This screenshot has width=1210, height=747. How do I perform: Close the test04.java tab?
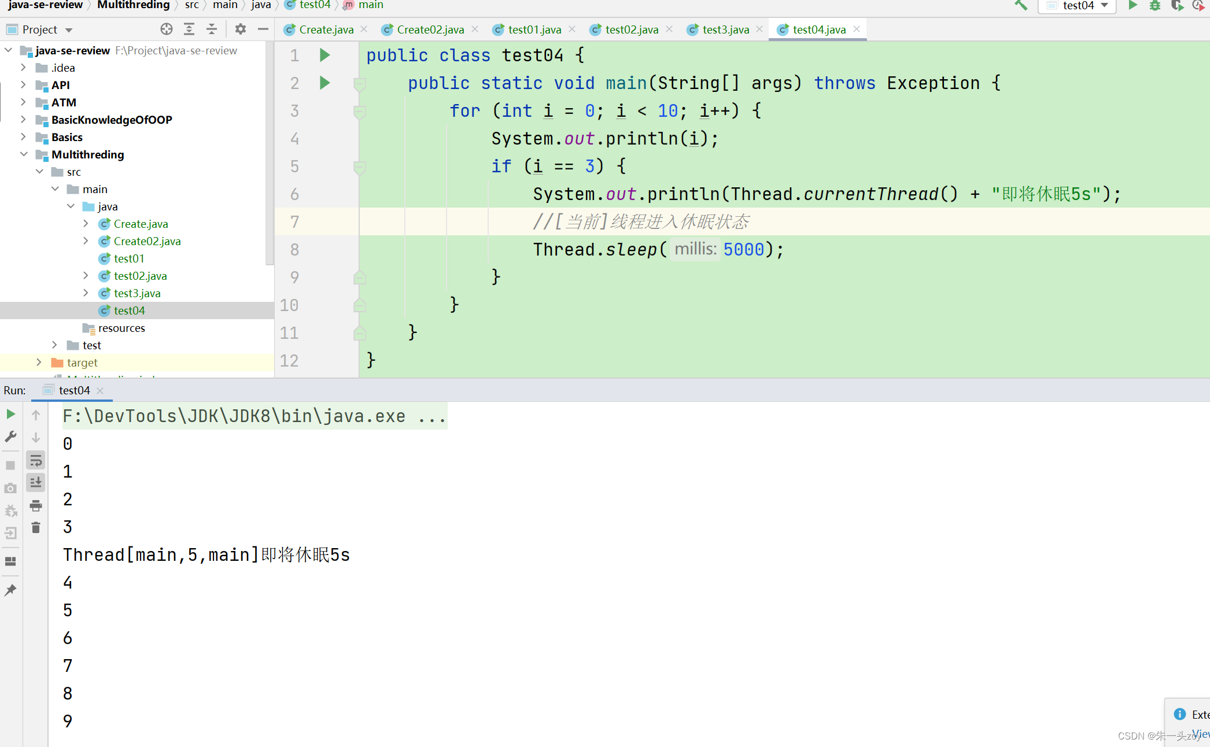857,29
